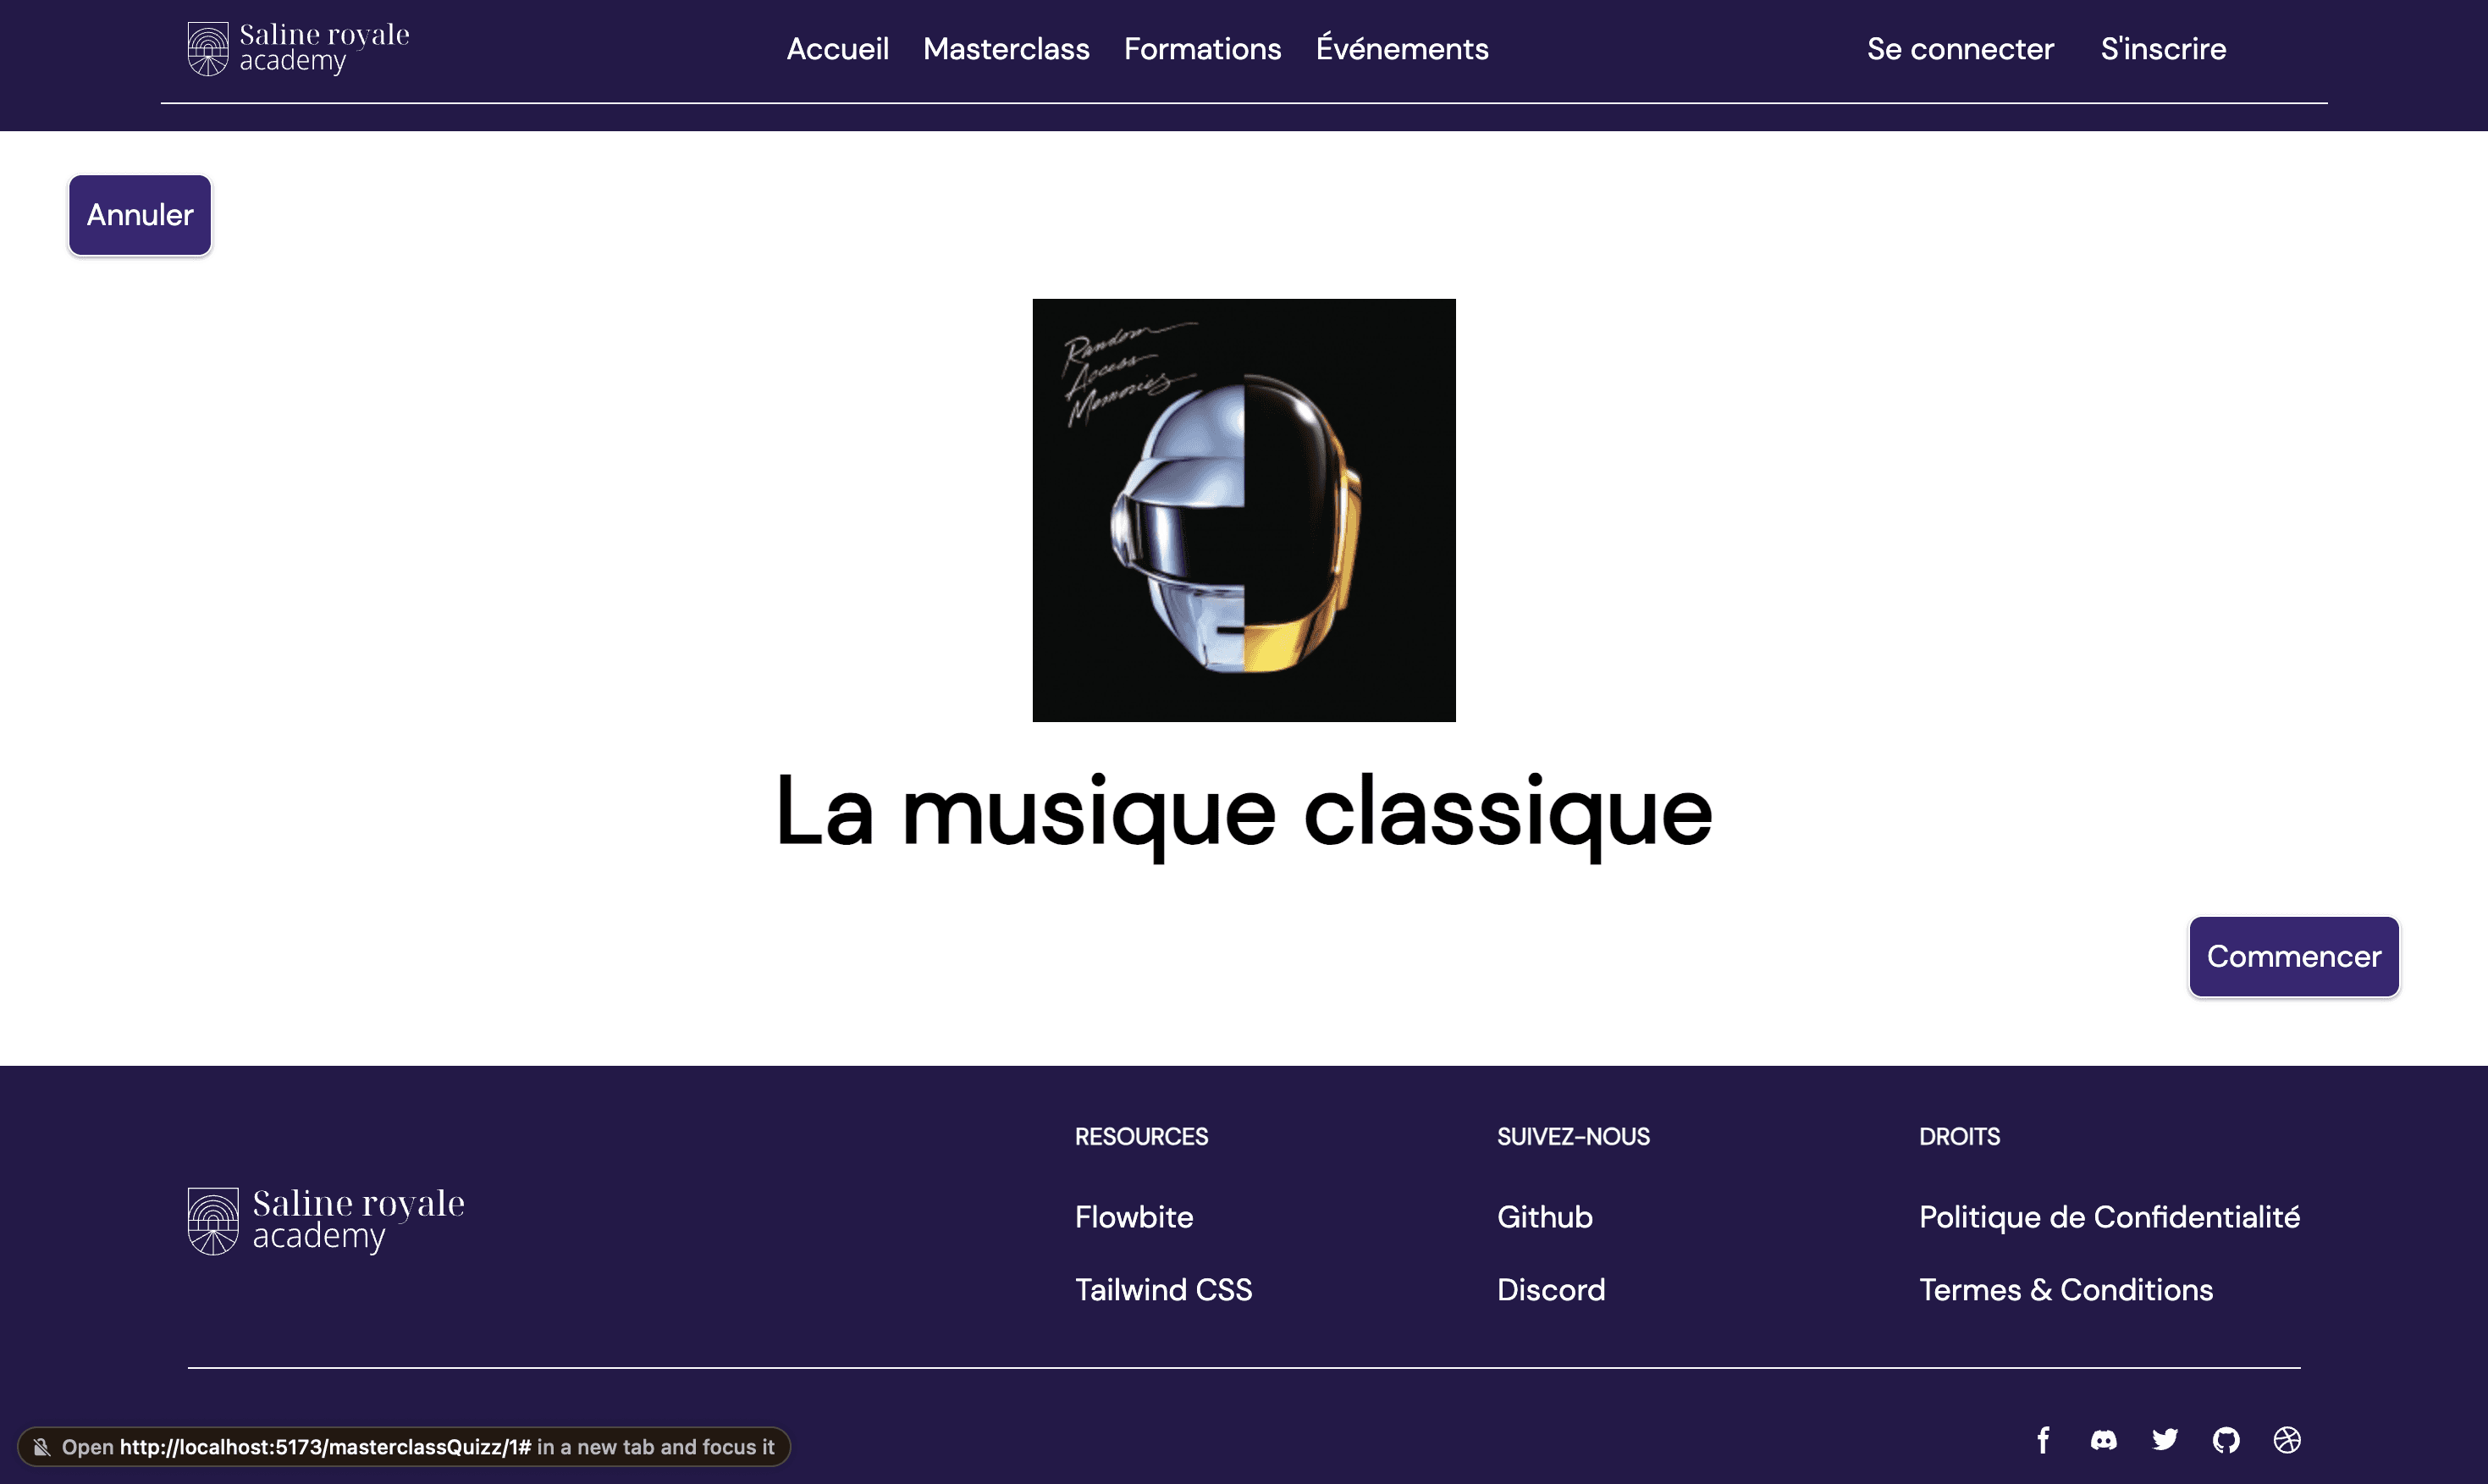
Task: Open the Formations nav item
Action: [x=1202, y=48]
